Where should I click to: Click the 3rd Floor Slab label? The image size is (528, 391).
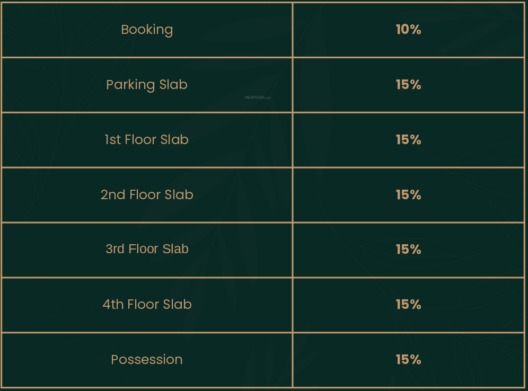tap(147, 249)
